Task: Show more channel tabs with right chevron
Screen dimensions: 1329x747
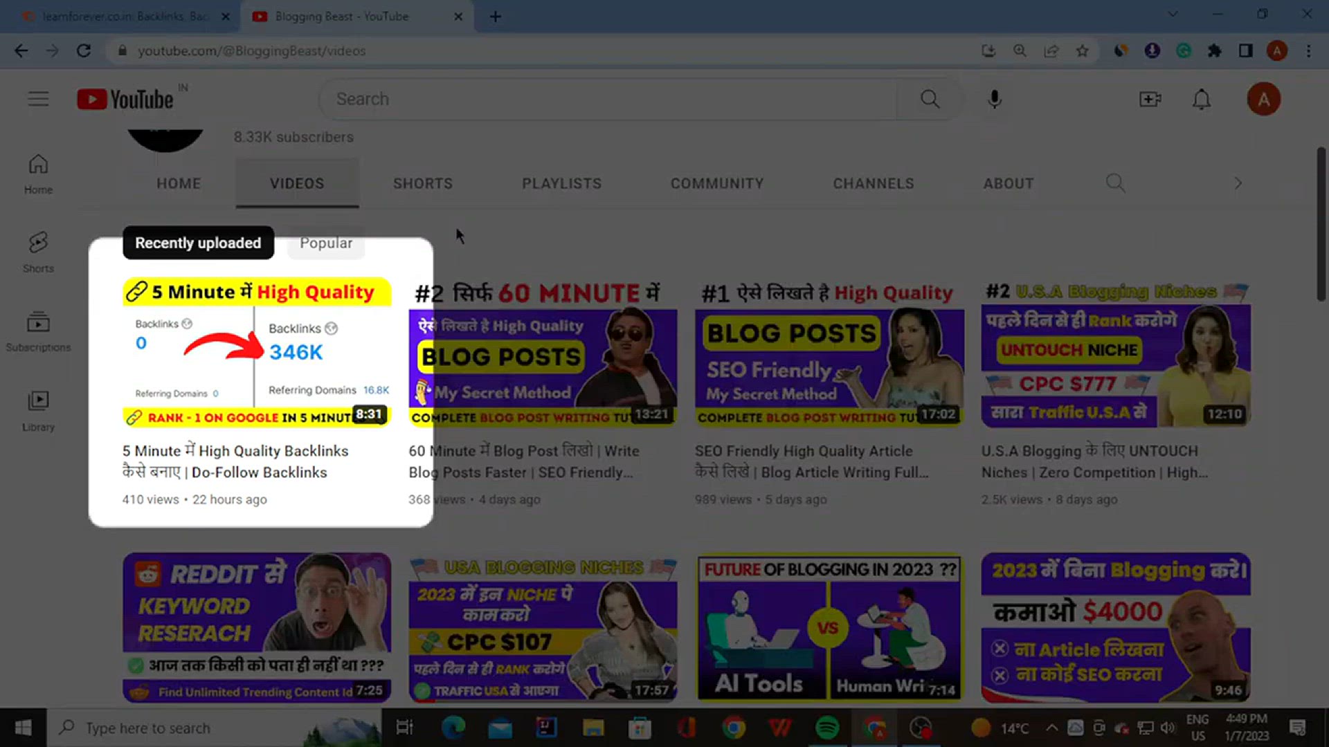Action: tap(1238, 183)
